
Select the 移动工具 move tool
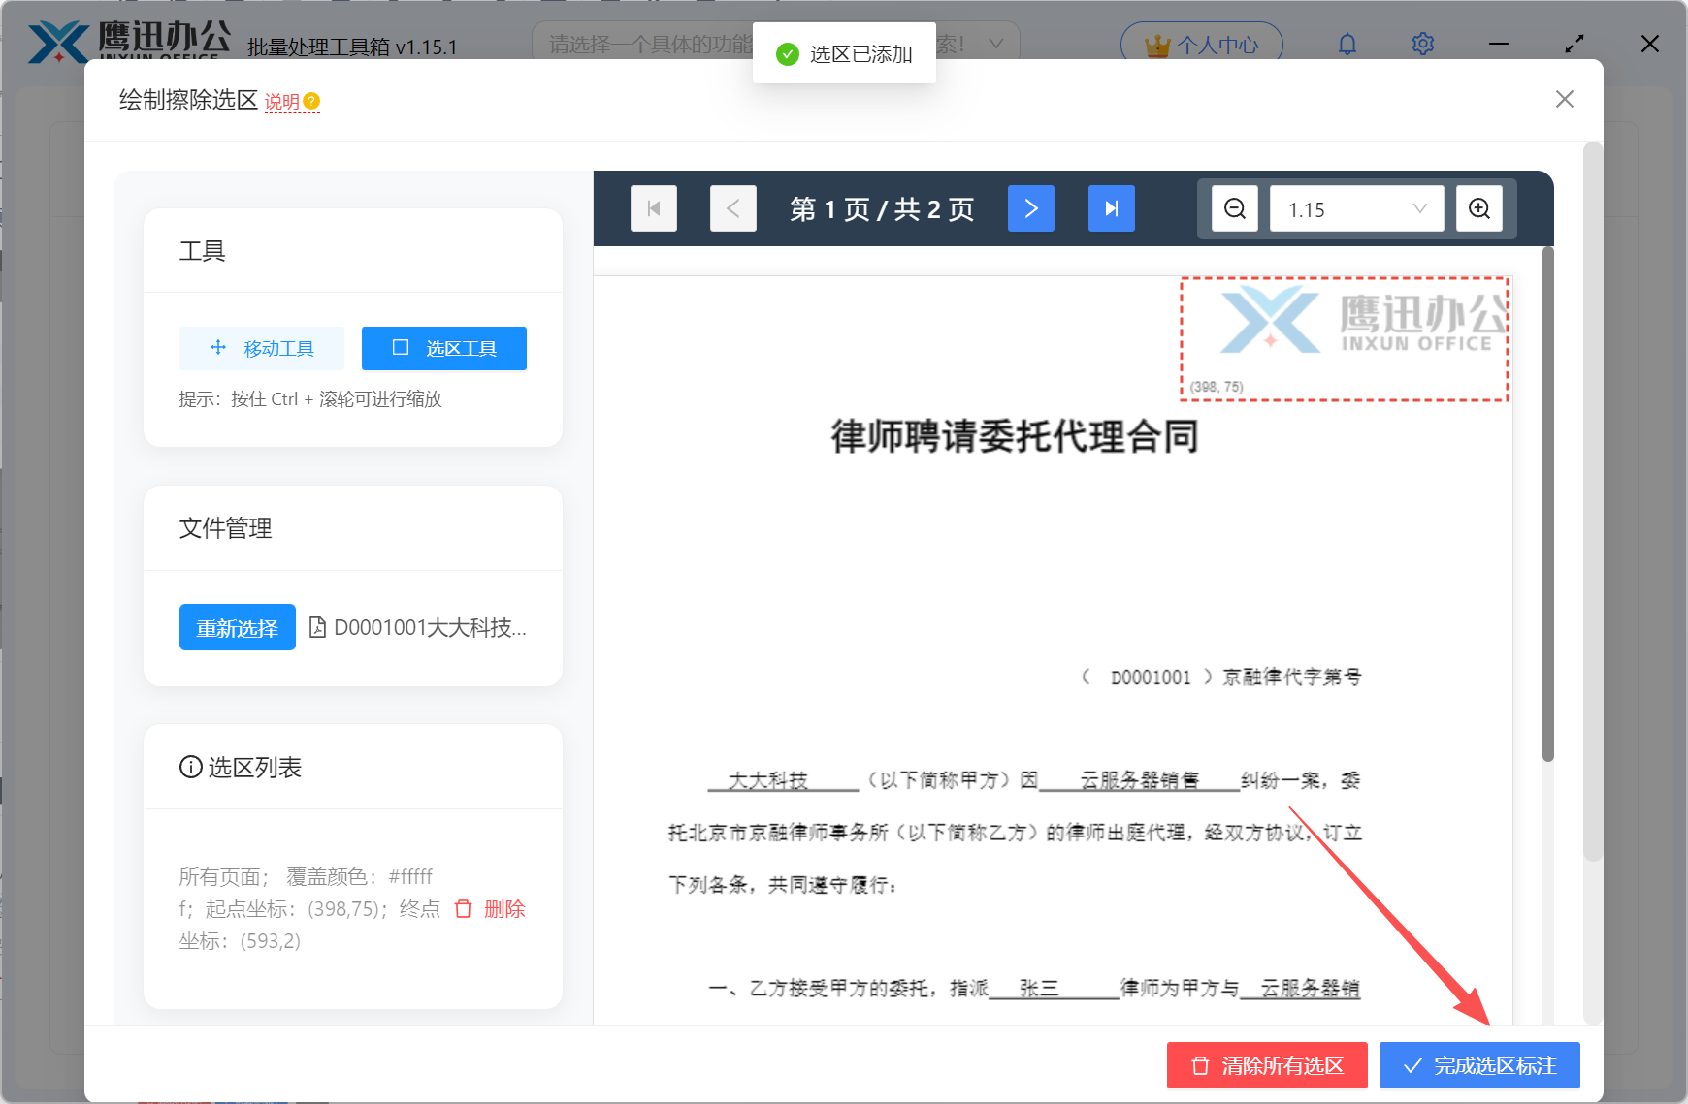tap(262, 348)
